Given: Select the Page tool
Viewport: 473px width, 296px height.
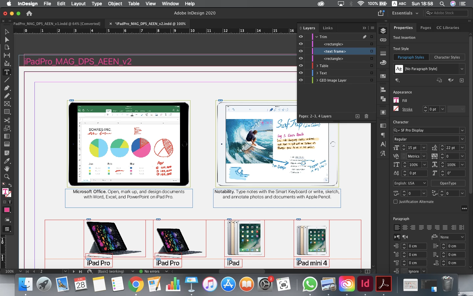Looking at the screenshot, I should point(7,47).
